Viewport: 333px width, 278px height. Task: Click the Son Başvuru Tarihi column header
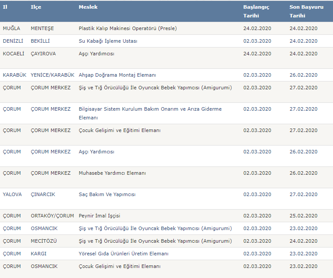pyautogui.click(x=306, y=11)
